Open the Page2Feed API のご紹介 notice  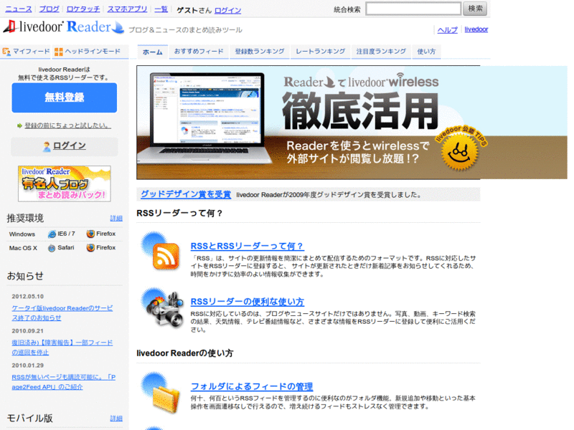tap(64, 382)
